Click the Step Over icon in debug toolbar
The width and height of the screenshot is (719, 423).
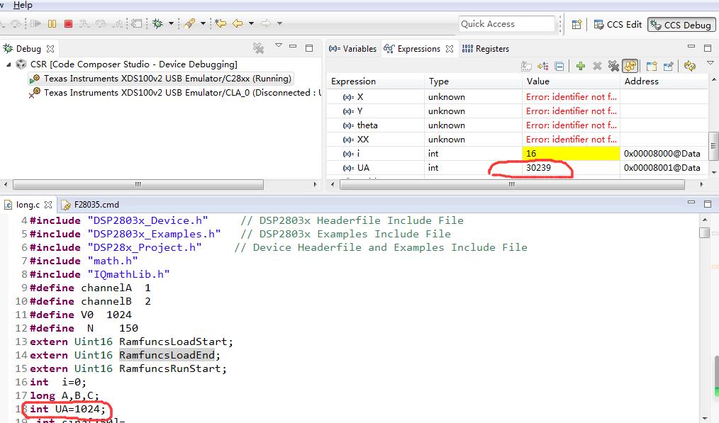click(101, 23)
